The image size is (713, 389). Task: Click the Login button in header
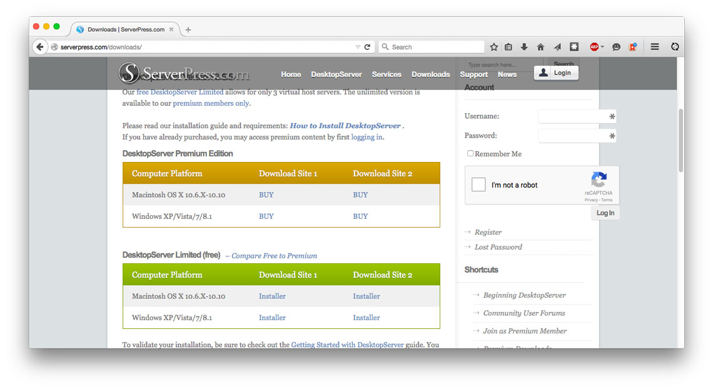[x=556, y=73]
